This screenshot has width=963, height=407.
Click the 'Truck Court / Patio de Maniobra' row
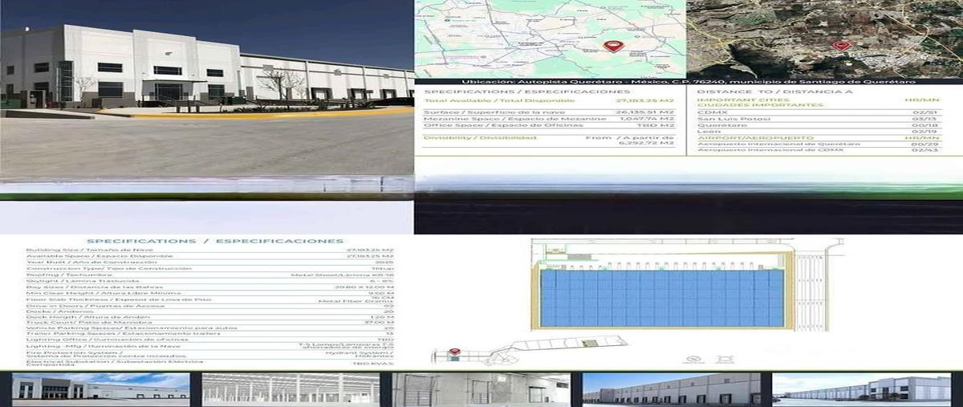click(x=210, y=322)
